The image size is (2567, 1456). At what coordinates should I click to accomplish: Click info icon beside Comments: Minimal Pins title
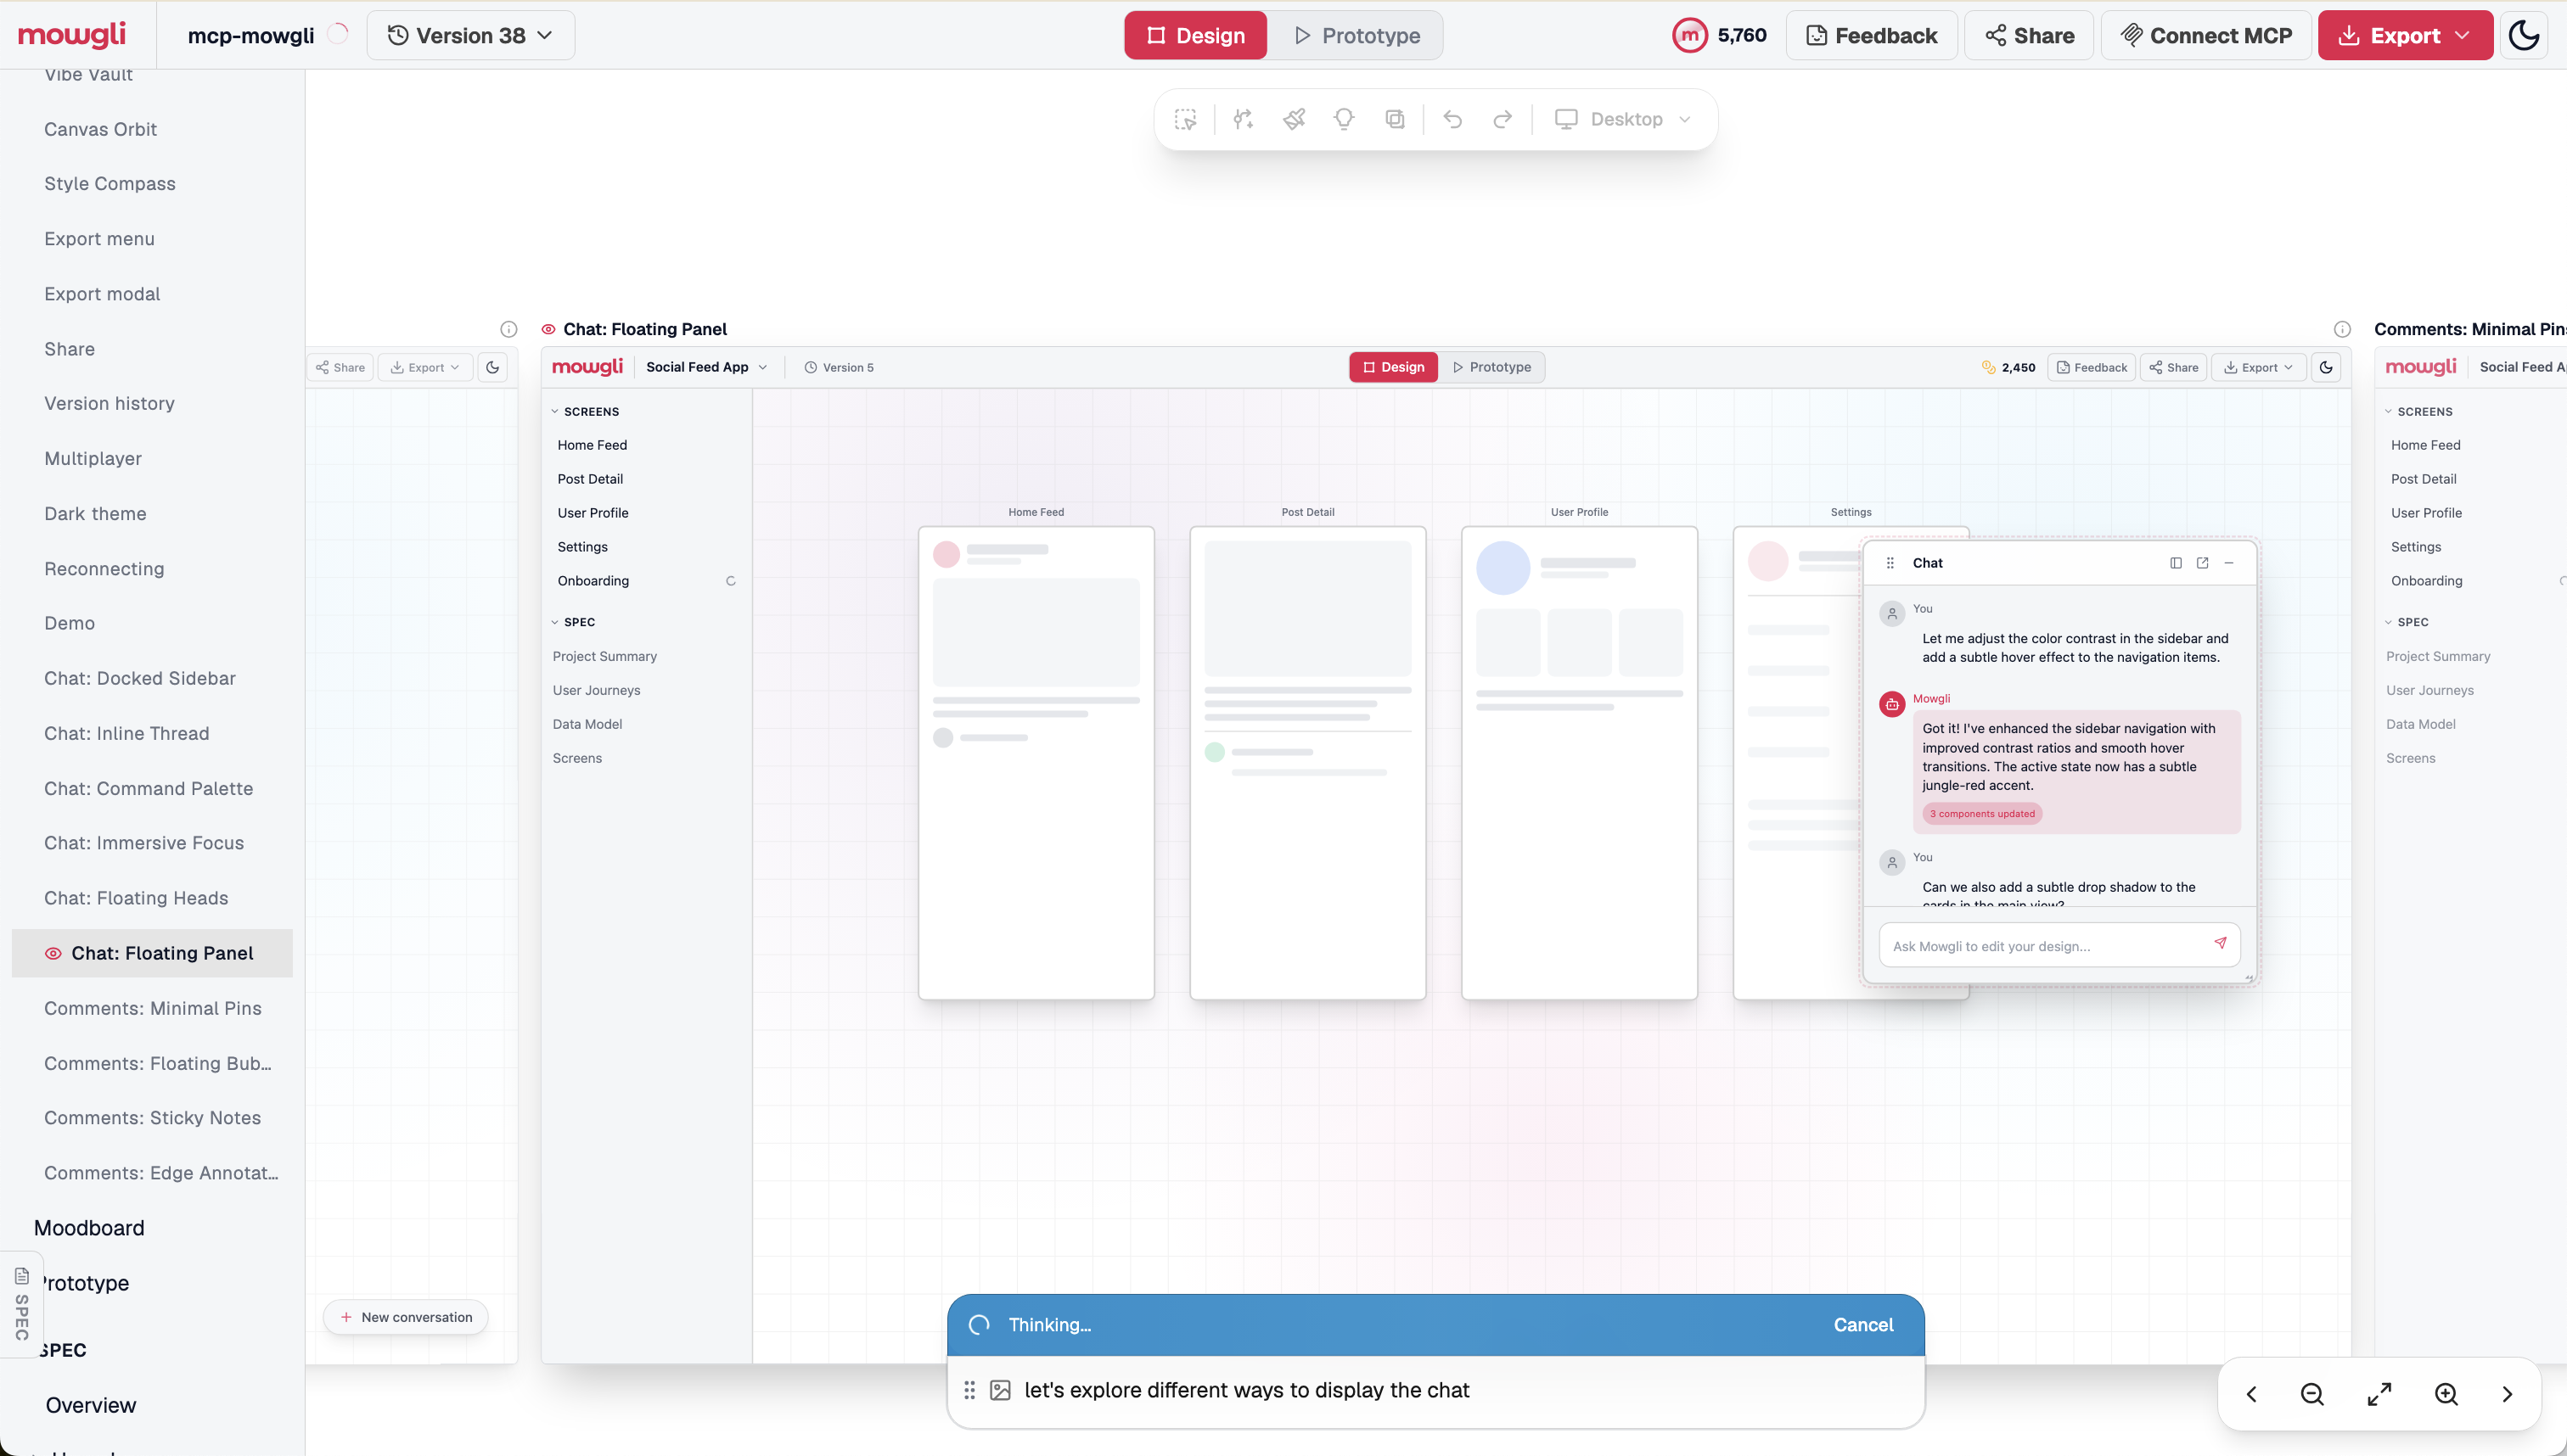pyautogui.click(x=2343, y=329)
